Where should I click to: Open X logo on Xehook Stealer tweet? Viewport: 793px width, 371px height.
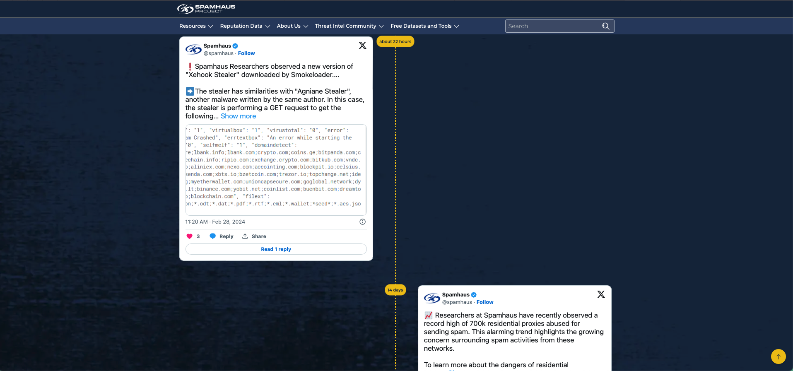click(x=362, y=46)
